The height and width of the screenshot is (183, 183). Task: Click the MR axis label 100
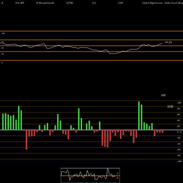coord(179,103)
